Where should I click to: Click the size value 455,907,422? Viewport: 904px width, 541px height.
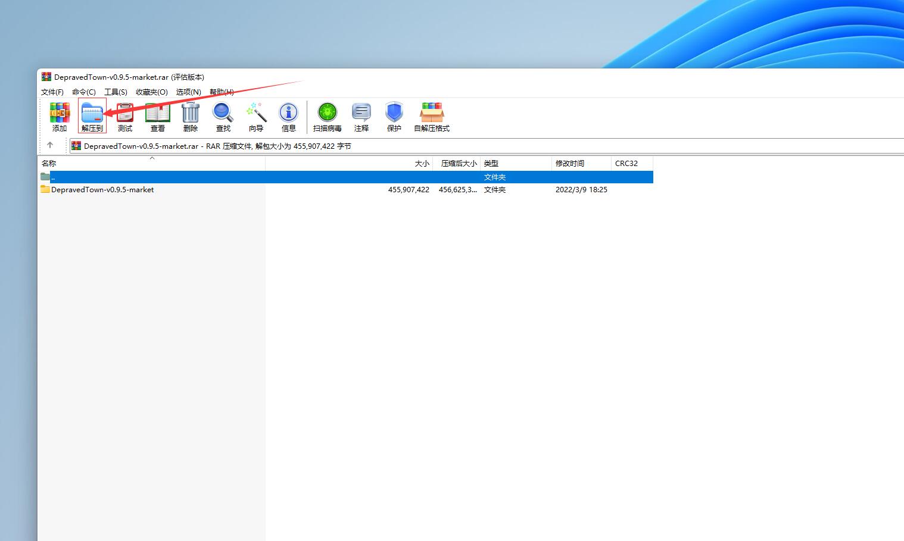pyautogui.click(x=409, y=190)
